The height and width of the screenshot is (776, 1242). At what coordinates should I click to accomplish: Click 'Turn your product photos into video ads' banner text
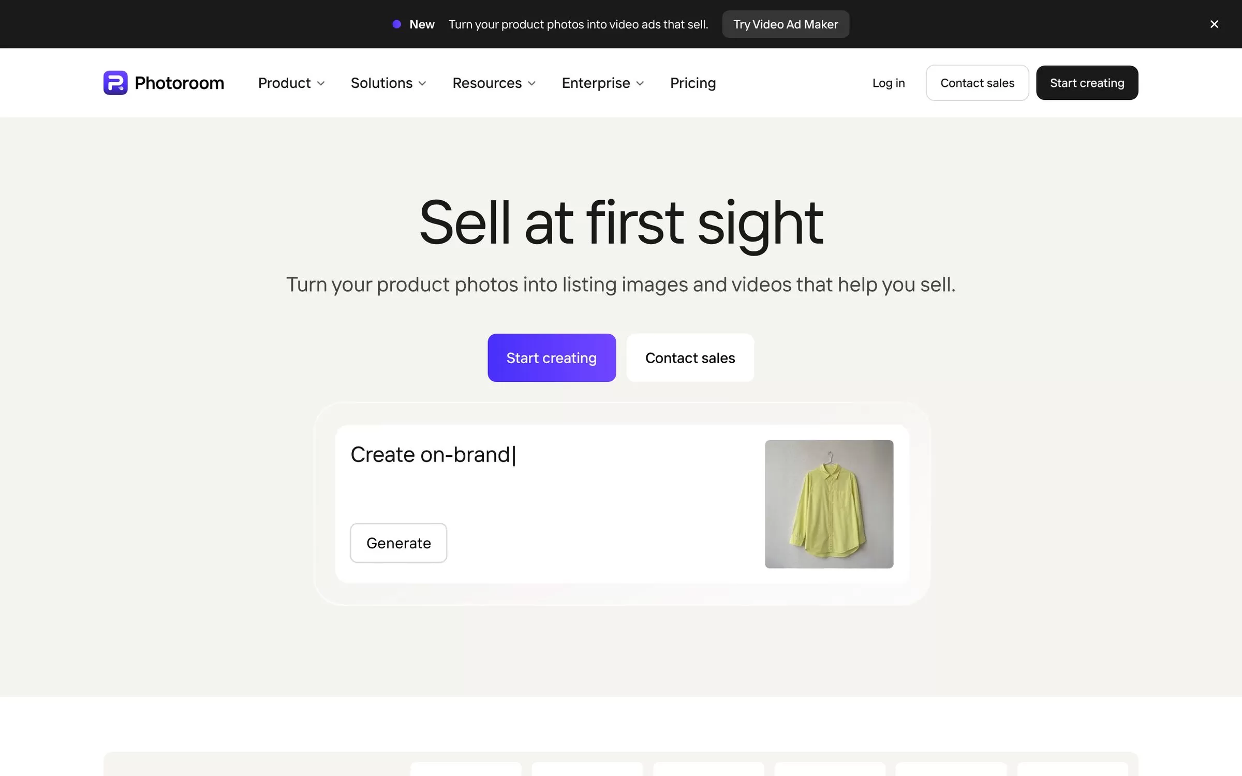click(578, 24)
